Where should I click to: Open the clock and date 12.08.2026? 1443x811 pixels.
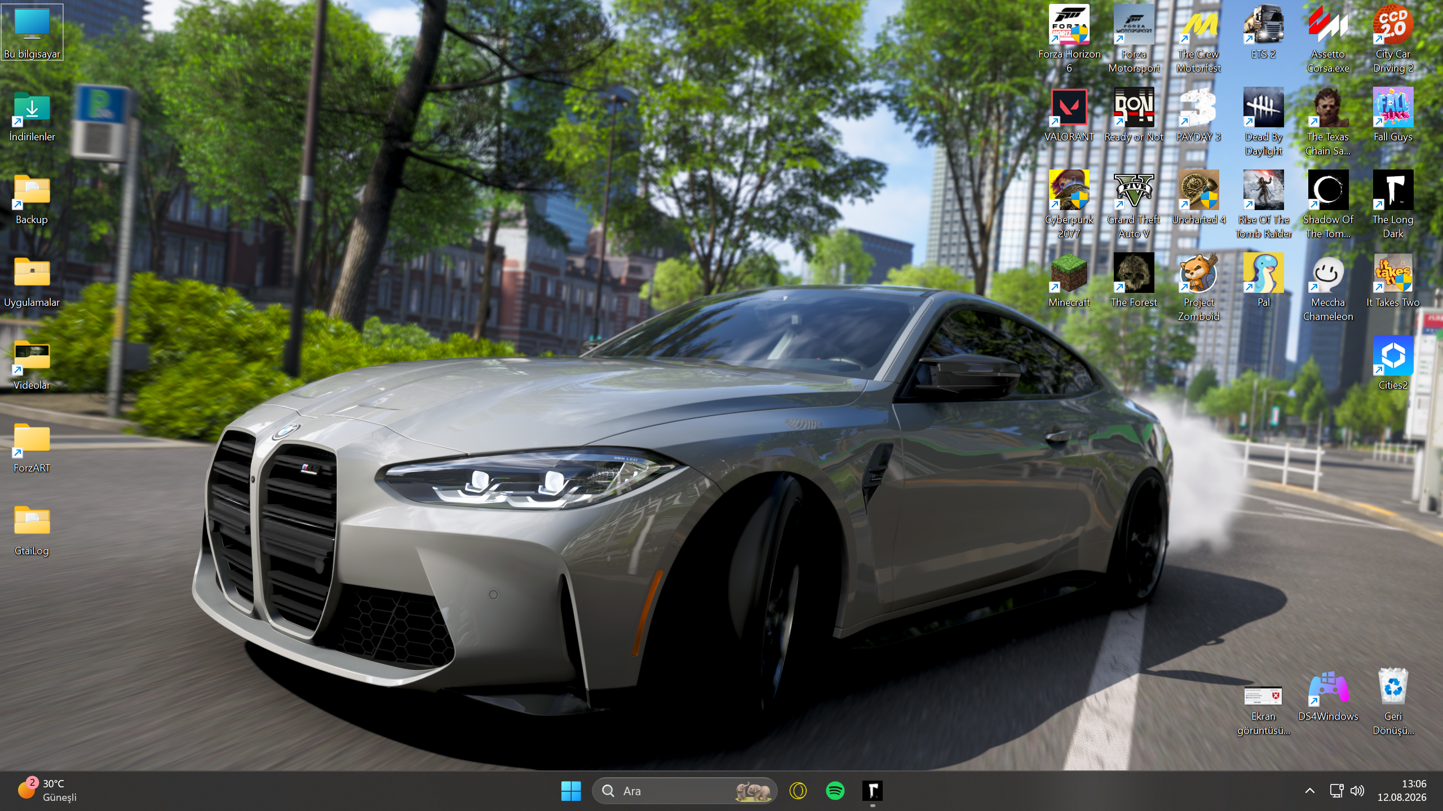[1402, 790]
